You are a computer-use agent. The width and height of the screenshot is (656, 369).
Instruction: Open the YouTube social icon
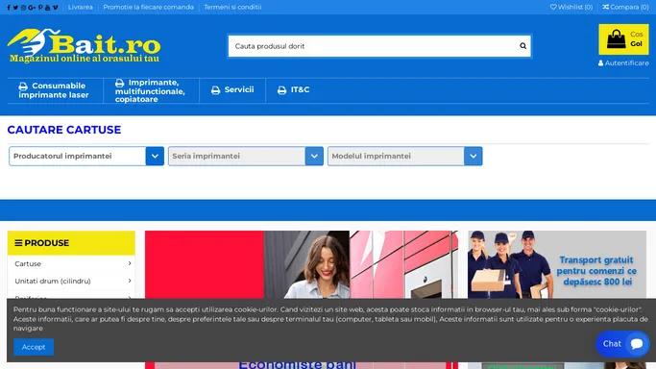pyautogui.click(x=47, y=7)
